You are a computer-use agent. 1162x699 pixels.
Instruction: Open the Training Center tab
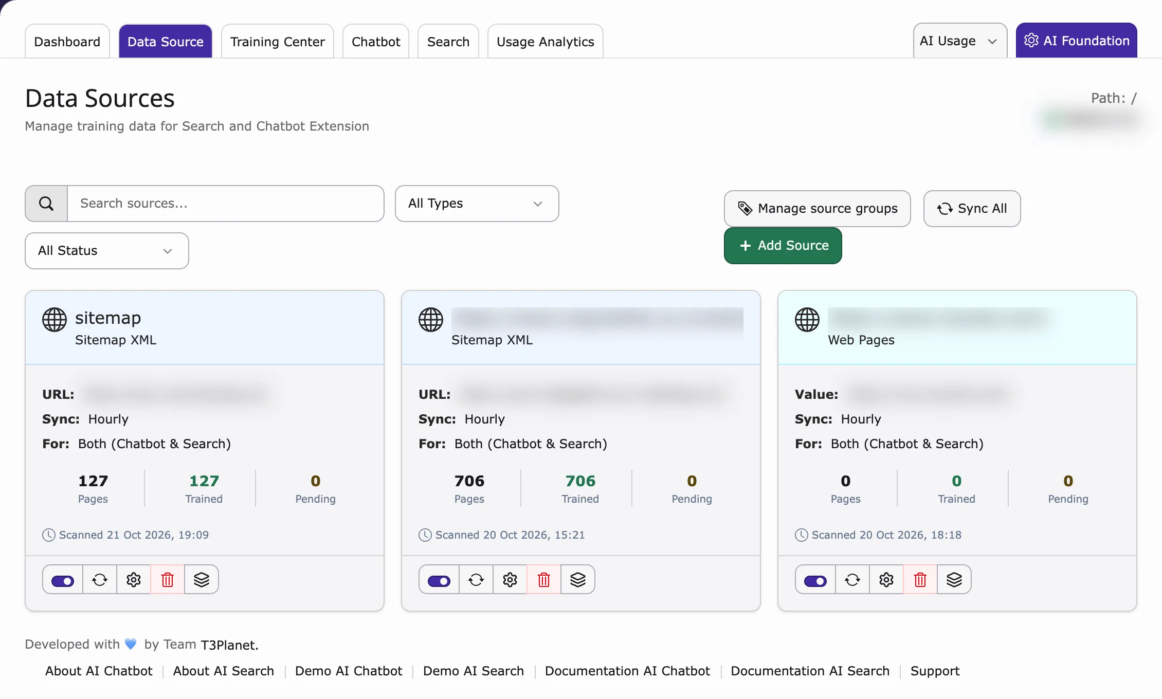[x=278, y=42]
